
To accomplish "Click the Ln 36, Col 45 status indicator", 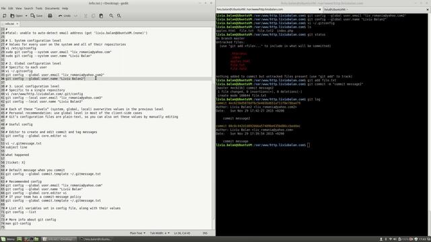I will (x=182, y=233).
